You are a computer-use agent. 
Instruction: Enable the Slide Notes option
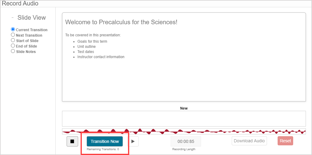click(x=13, y=51)
